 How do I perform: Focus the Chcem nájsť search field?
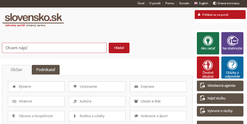[54, 48]
